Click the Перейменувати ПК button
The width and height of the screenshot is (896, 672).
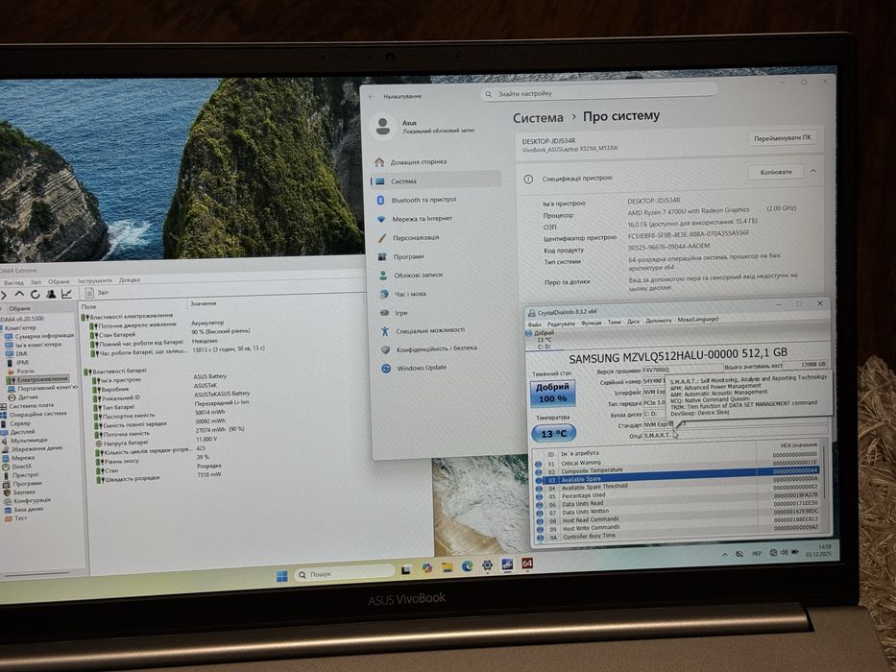tap(782, 138)
